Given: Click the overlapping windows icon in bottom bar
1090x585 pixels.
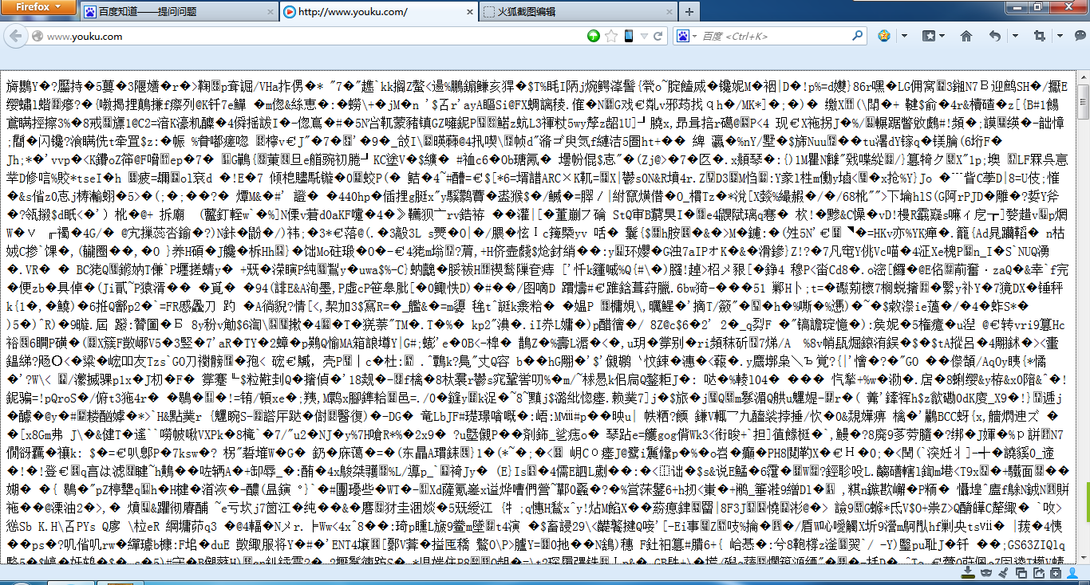Looking at the screenshot, I should click(x=1021, y=573).
